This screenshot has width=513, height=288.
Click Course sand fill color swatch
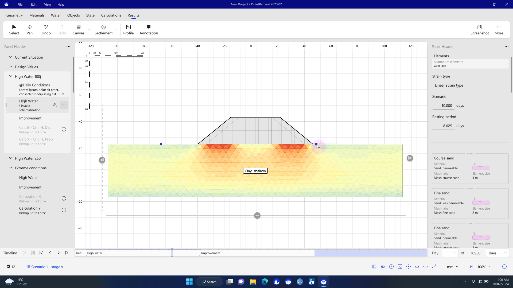(x=481, y=168)
